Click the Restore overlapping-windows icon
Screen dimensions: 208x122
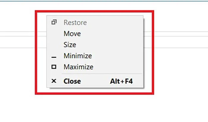[54, 22]
